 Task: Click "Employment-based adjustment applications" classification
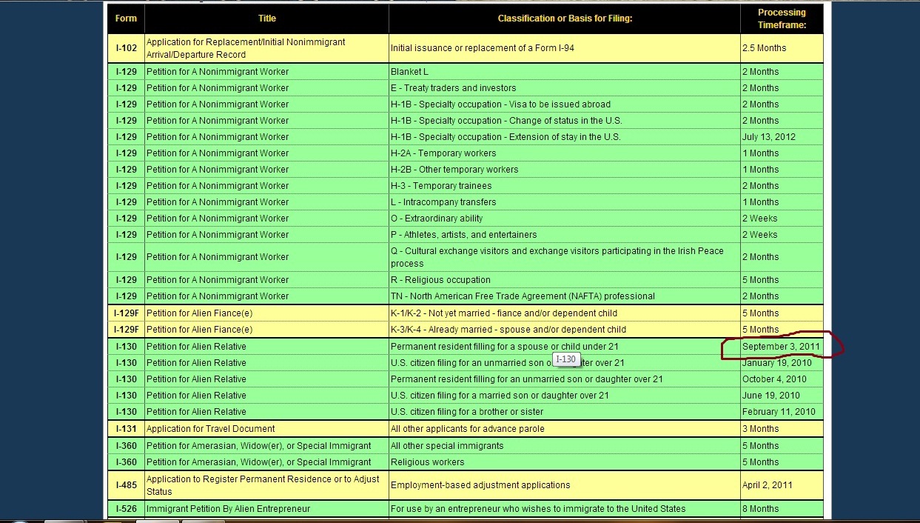point(480,485)
